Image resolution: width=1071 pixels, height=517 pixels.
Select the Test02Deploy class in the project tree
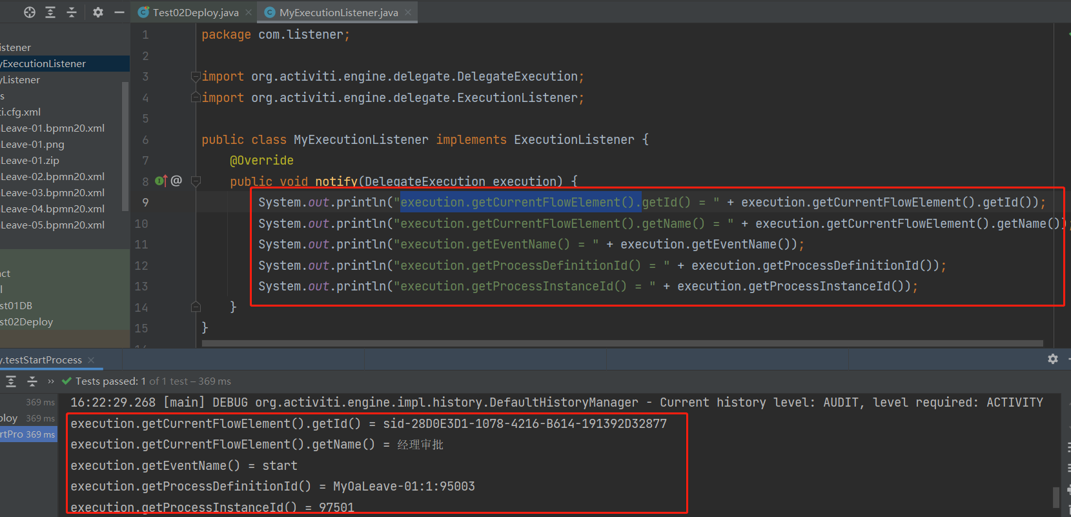click(26, 321)
